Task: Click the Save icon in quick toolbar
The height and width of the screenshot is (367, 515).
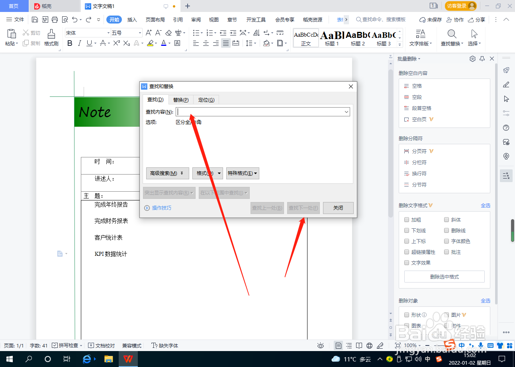Action: 35,20
